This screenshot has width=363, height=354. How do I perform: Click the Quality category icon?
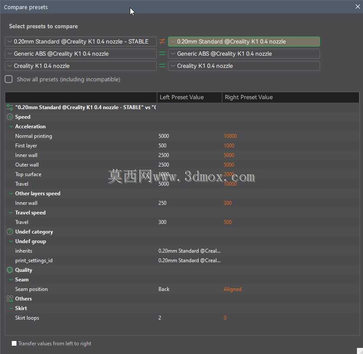[10, 270]
